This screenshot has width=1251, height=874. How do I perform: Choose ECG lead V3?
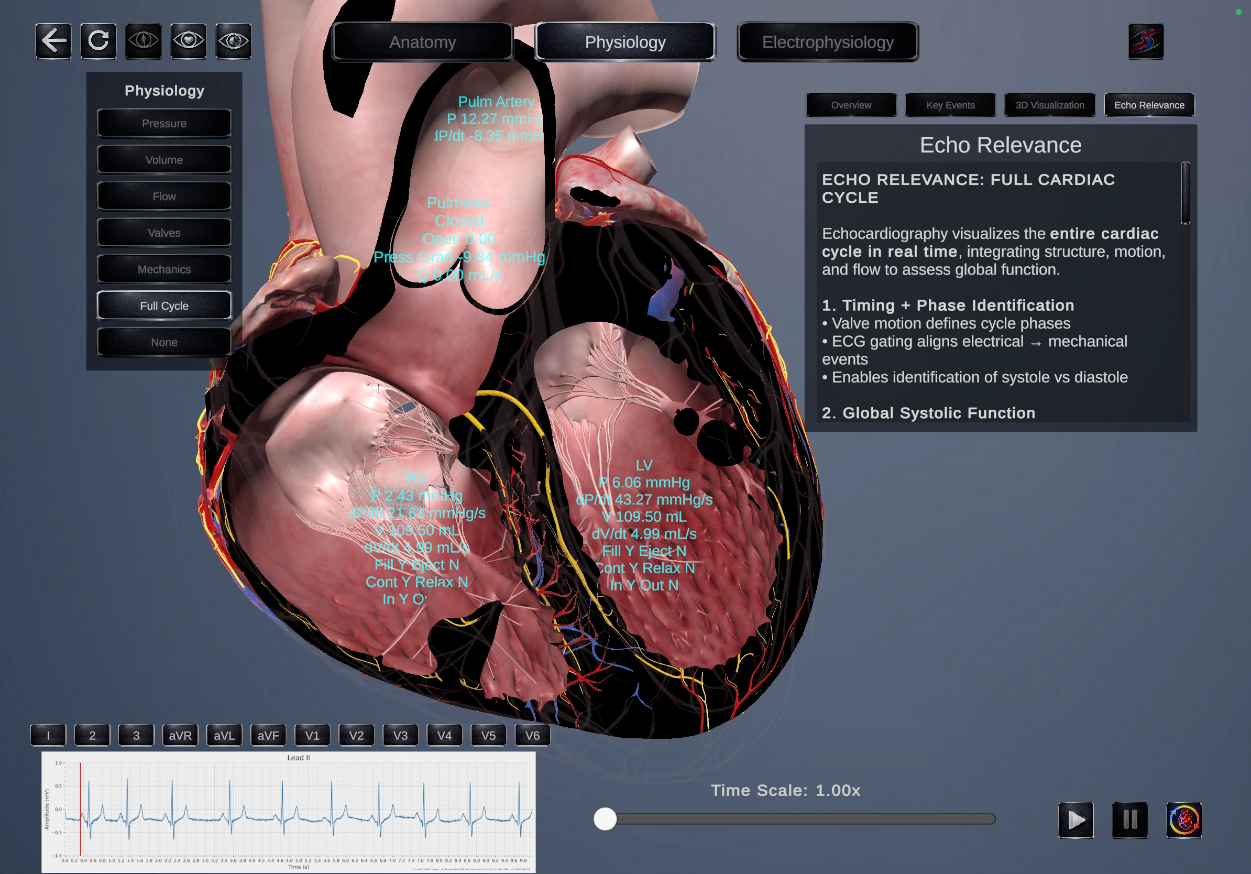[400, 735]
